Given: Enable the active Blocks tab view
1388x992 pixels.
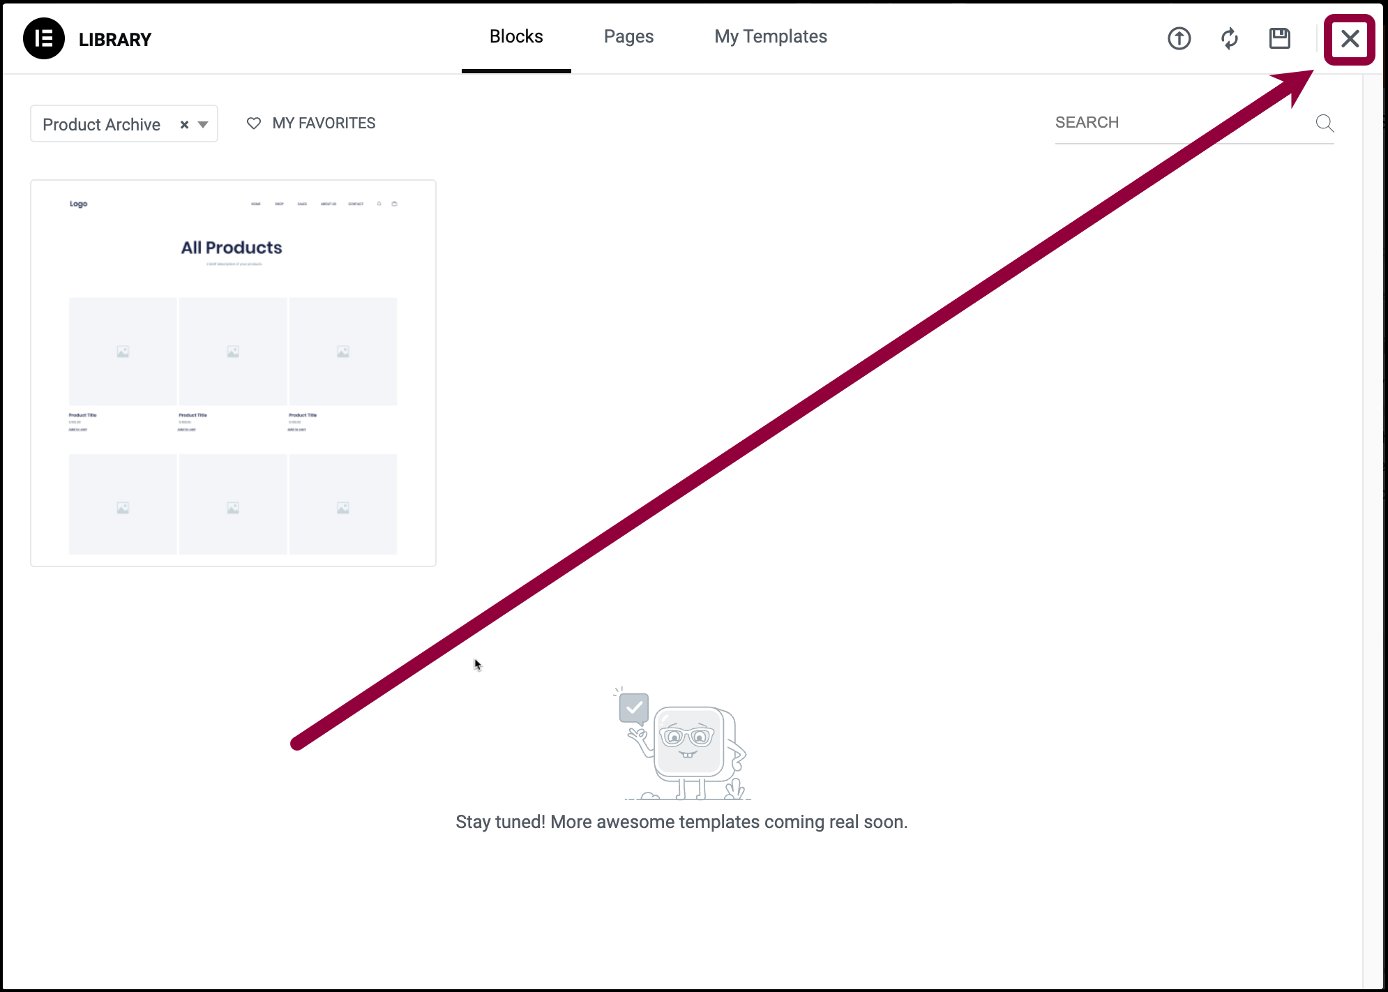Looking at the screenshot, I should tap(516, 36).
